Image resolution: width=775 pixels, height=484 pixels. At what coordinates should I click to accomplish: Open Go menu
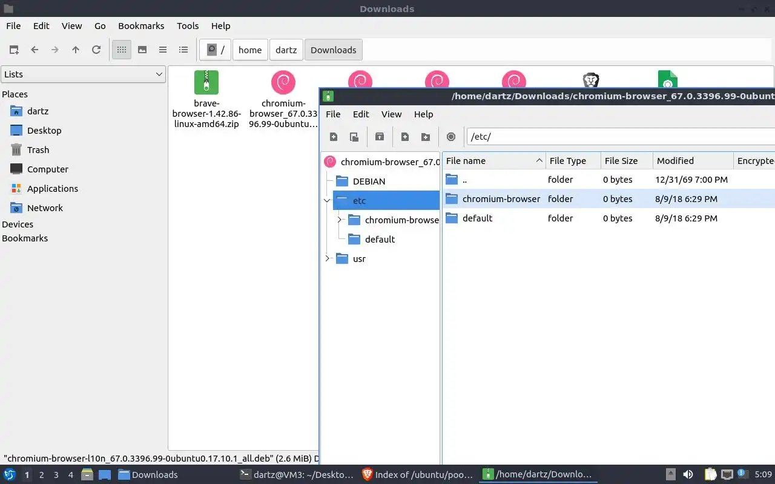click(100, 26)
